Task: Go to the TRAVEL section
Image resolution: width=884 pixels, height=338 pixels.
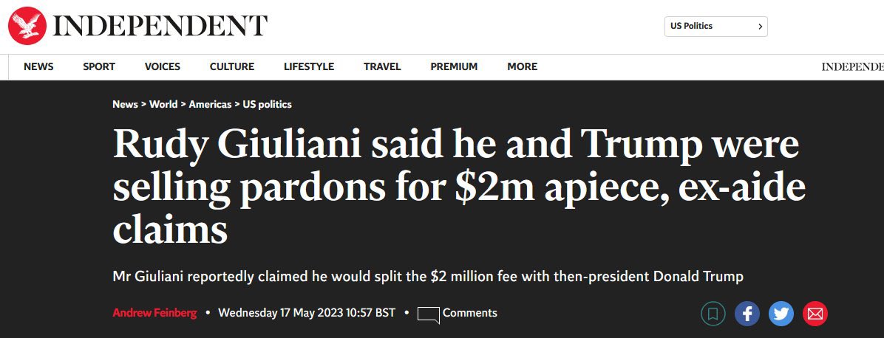Action: 382,66
